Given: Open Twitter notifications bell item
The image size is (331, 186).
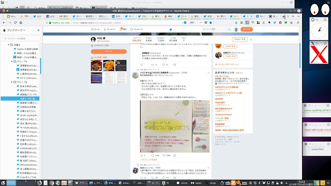Looking at the screenshot, I should (x=123, y=29).
